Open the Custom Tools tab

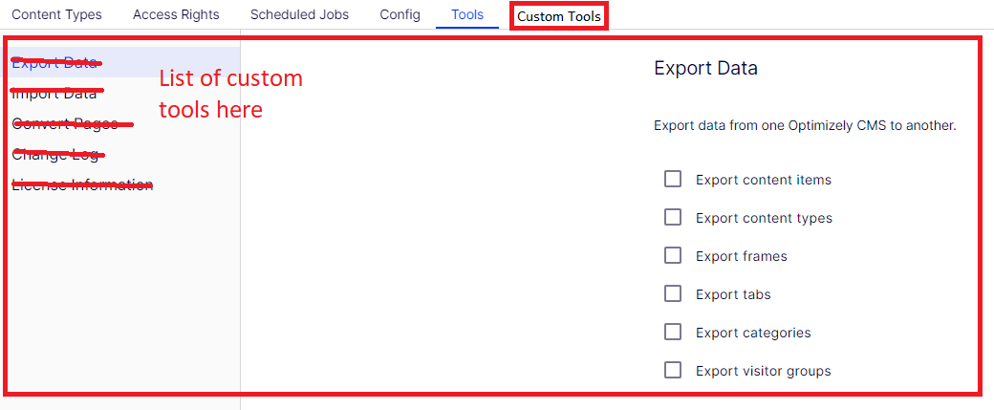click(x=559, y=16)
